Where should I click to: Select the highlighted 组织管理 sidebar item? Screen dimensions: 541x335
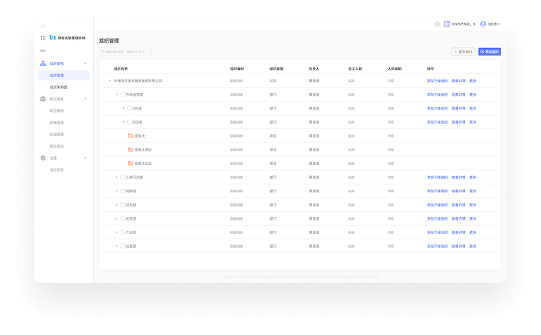[x=63, y=75]
